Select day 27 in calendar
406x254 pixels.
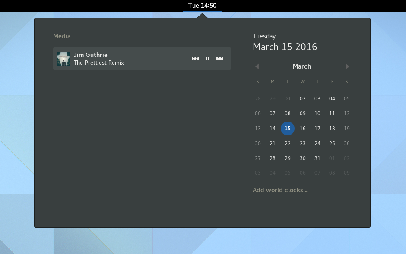(x=257, y=158)
